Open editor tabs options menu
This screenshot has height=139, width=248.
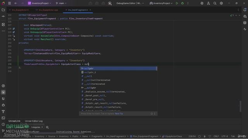coord(238,10)
